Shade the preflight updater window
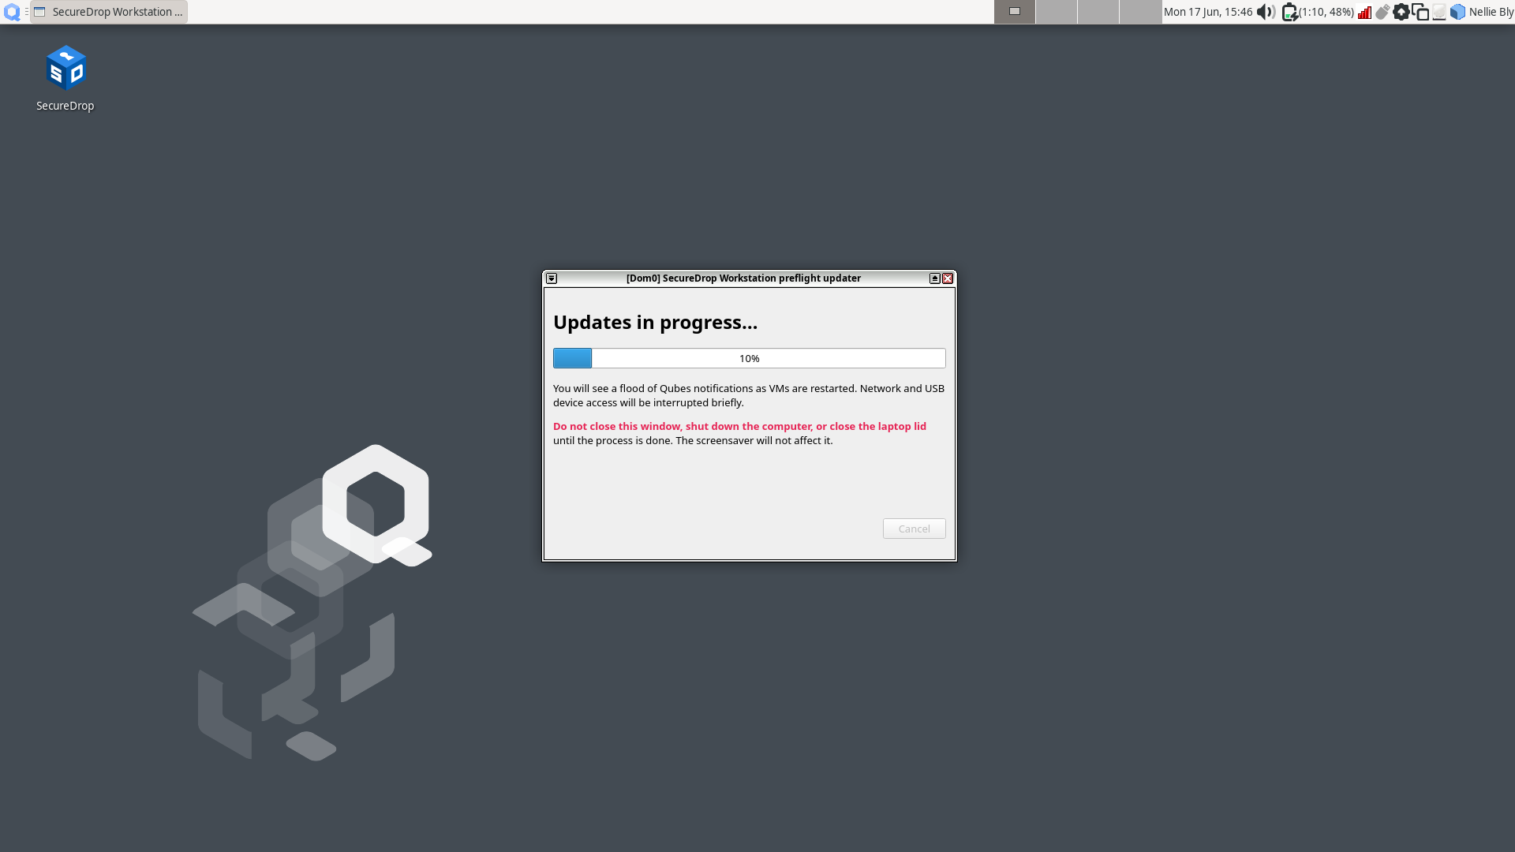The height and width of the screenshot is (852, 1515). point(934,278)
